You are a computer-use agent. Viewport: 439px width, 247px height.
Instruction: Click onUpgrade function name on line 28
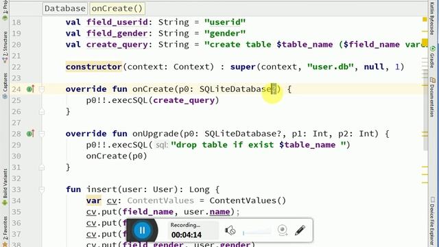point(156,134)
